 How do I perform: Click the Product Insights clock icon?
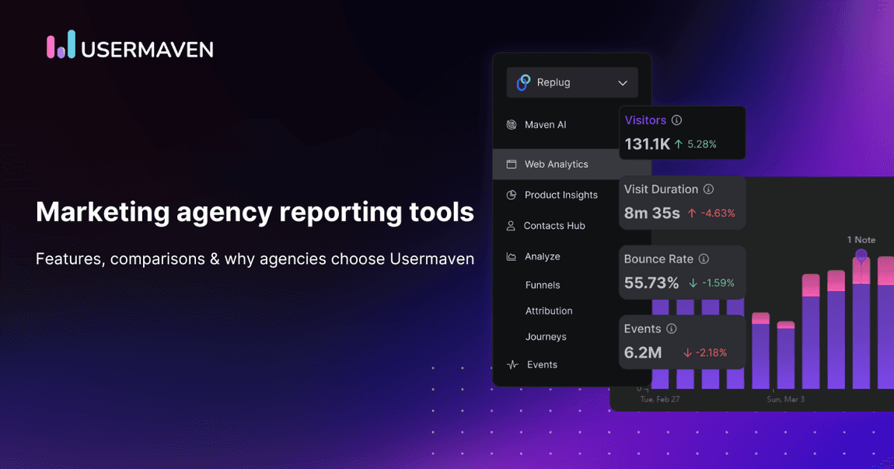click(512, 195)
